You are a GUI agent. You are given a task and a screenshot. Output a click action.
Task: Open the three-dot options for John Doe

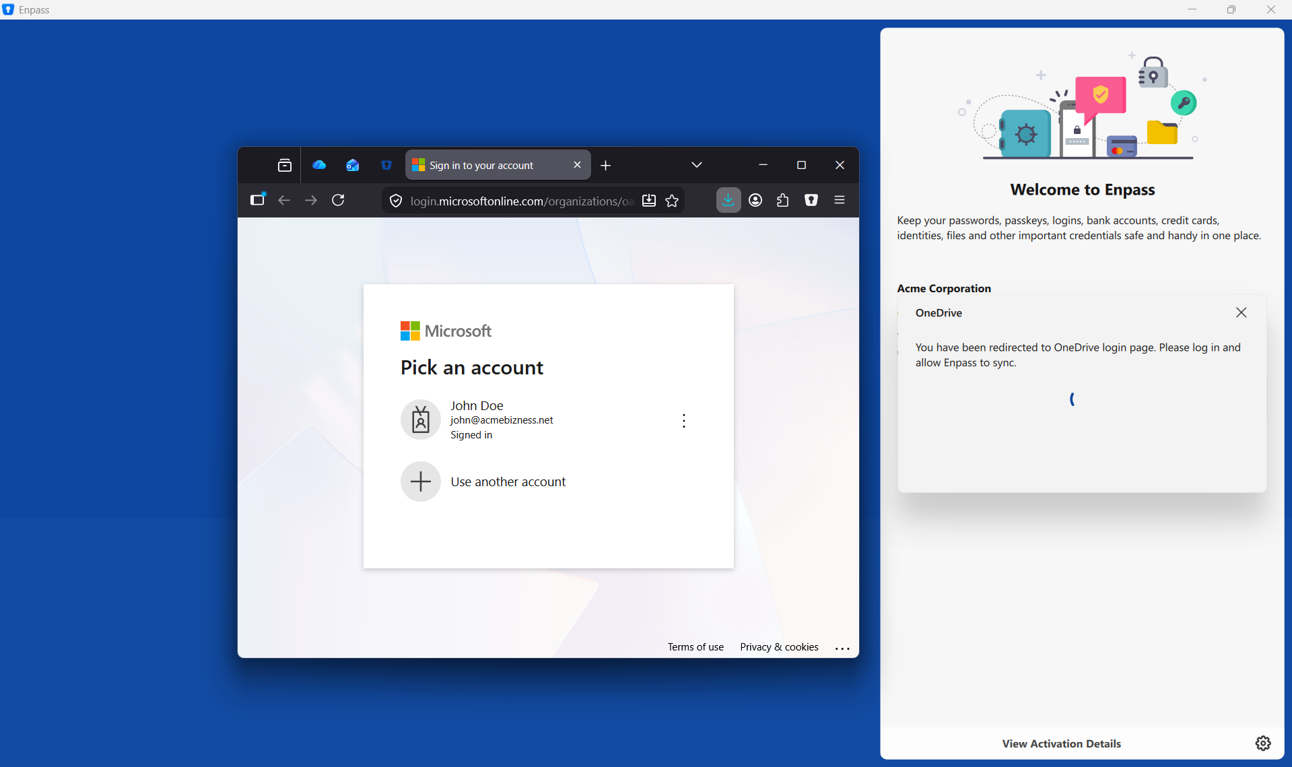point(684,421)
